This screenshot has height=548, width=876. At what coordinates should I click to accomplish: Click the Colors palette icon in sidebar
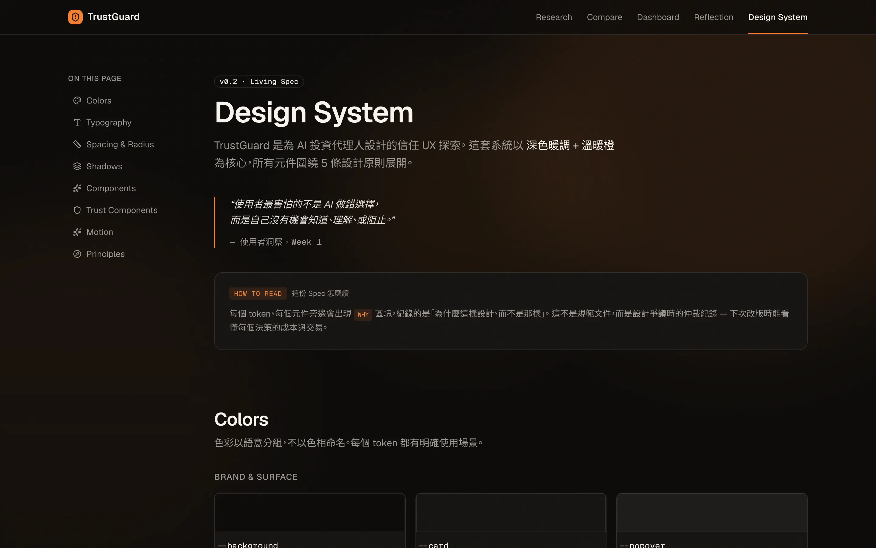click(77, 100)
